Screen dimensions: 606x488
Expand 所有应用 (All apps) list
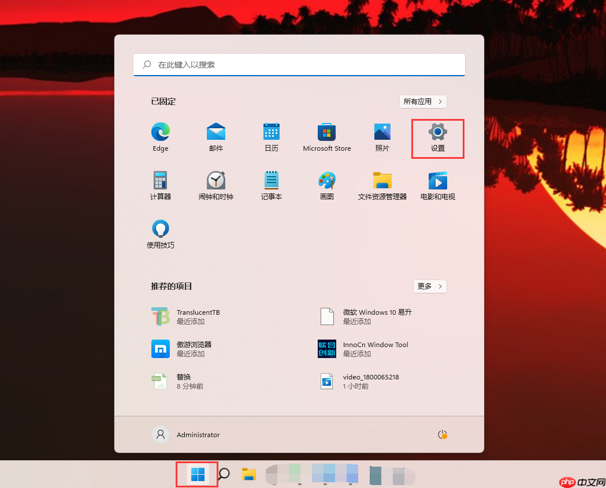[423, 101]
